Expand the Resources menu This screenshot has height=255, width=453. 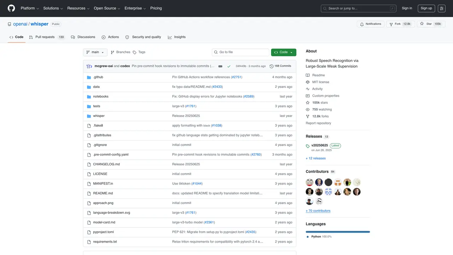click(78, 8)
